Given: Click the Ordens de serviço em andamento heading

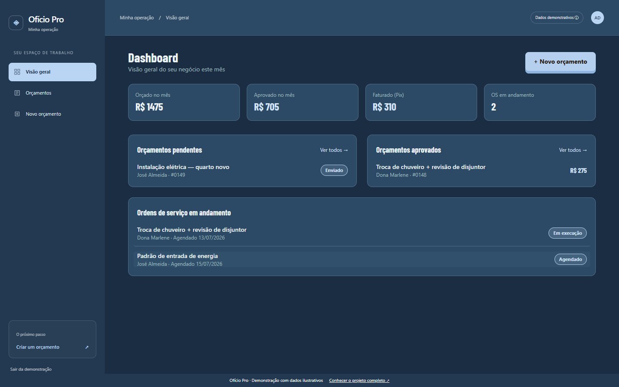Looking at the screenshot, I should tap(184, 213).
